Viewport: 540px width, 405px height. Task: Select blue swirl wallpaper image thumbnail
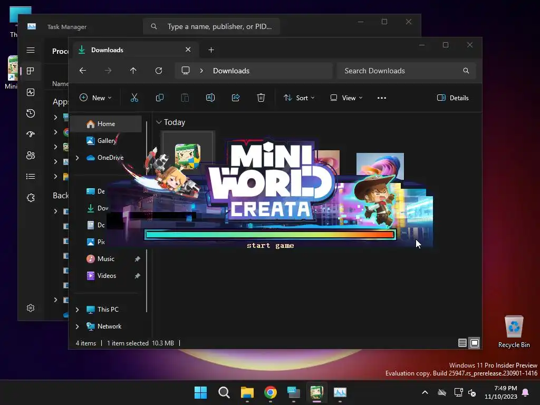pos(380,166)
